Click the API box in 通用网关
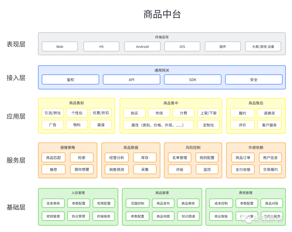 point(131,80)
